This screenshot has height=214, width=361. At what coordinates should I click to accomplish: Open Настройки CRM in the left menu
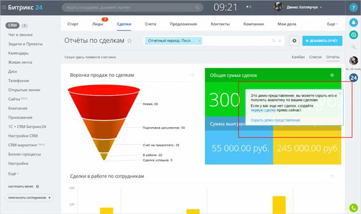[x=23, y=136]
